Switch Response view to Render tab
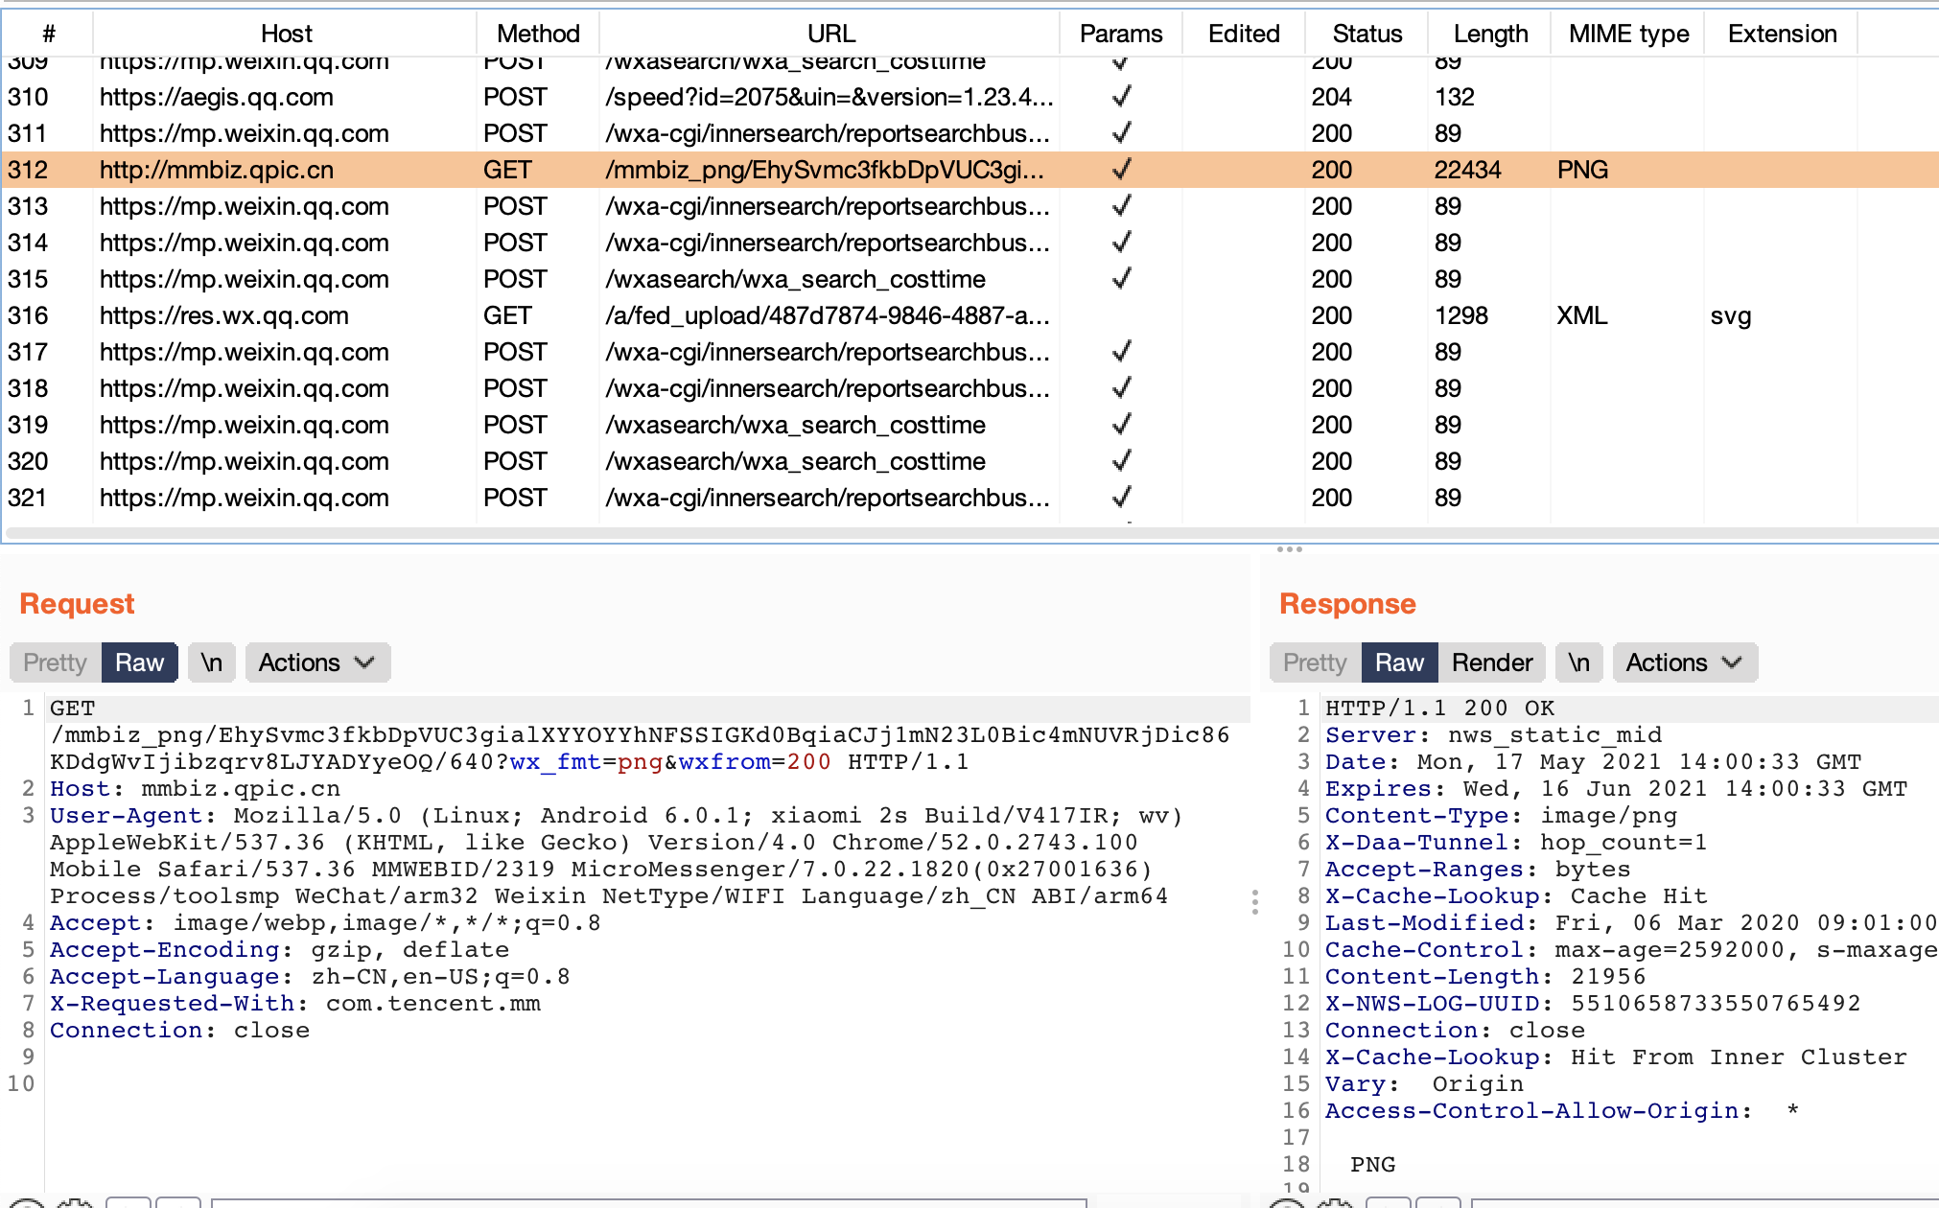This screenshot has height=1208, width=1939. pos(1491,662)
